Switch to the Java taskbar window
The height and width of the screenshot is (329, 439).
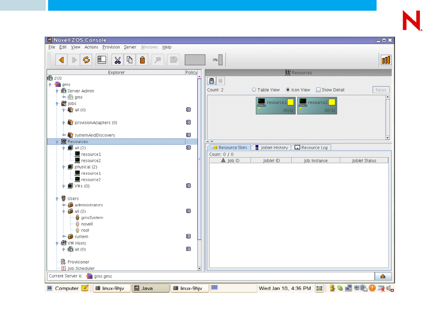pos(151,288)
